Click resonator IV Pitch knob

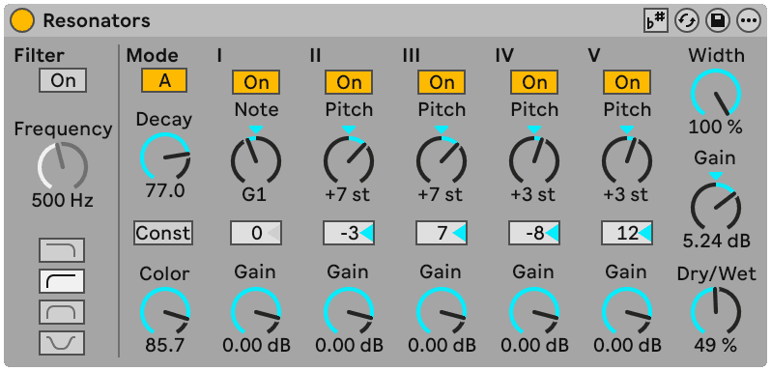534,160
